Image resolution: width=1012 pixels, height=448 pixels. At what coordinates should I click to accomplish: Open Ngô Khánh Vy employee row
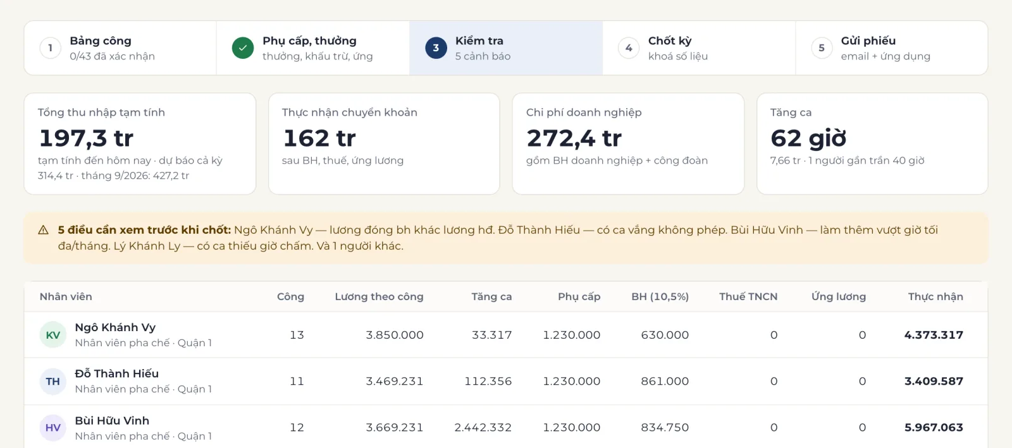[x=506, y=335]
